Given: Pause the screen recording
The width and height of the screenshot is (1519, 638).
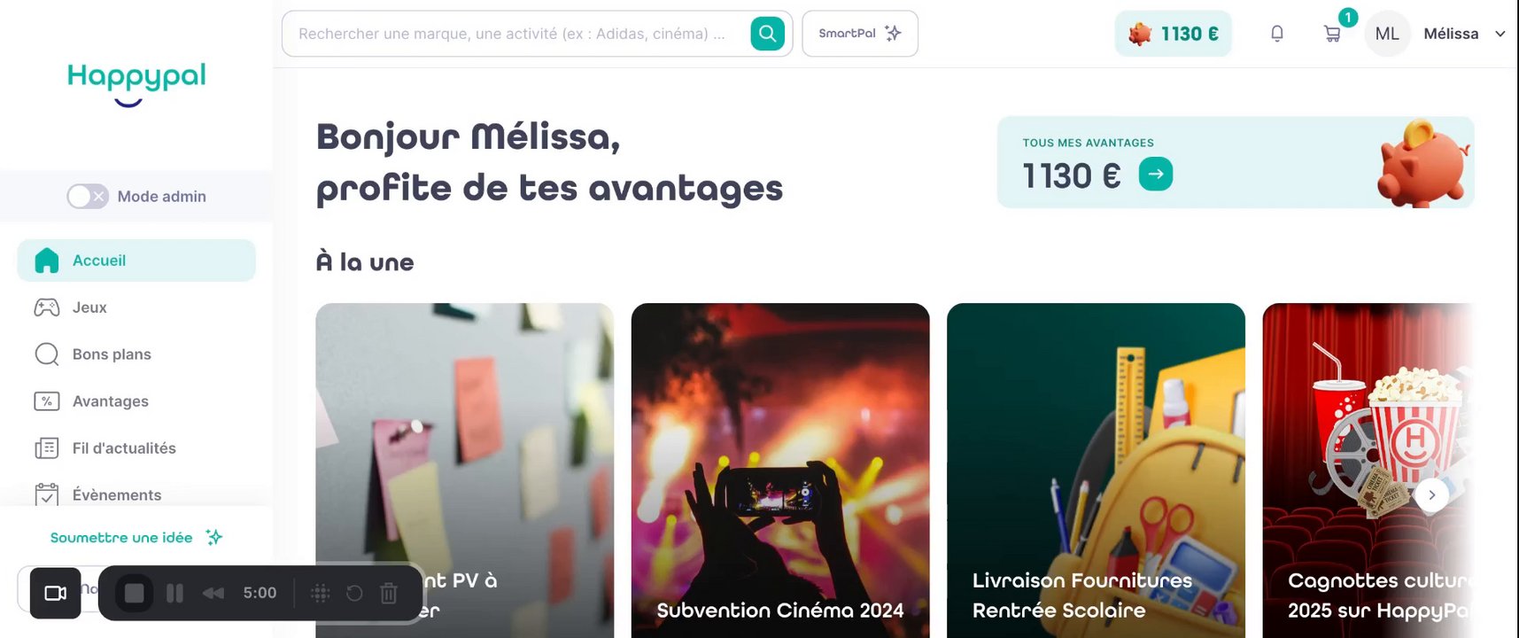Looking at the screenshot, I should [174, 593].
